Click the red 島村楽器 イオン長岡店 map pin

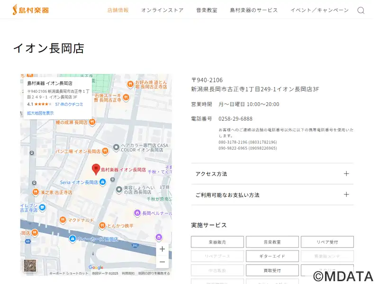pyautogui.click(x=96, y=169)
